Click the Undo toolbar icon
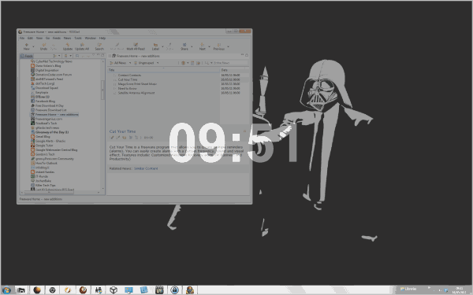 point(43,46)
